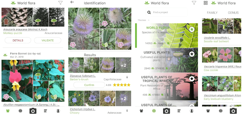Switch to the FAMILY tab
The image size is (243, 115).
(212, 13)
